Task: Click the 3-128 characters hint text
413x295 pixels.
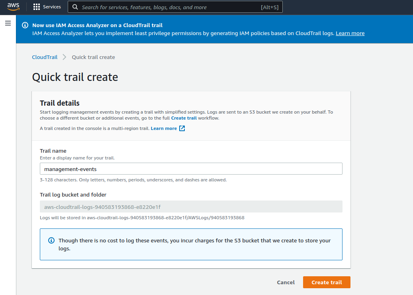Action: (133, 180)
